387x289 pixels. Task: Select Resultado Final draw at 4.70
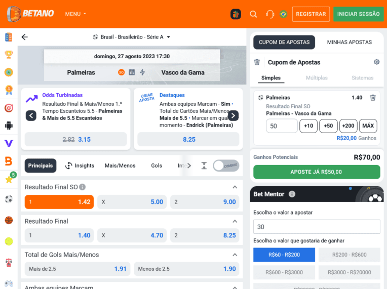coord(132,235)
